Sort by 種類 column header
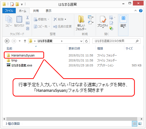Screen dimensions: 146x129 [x=100, y=48]
